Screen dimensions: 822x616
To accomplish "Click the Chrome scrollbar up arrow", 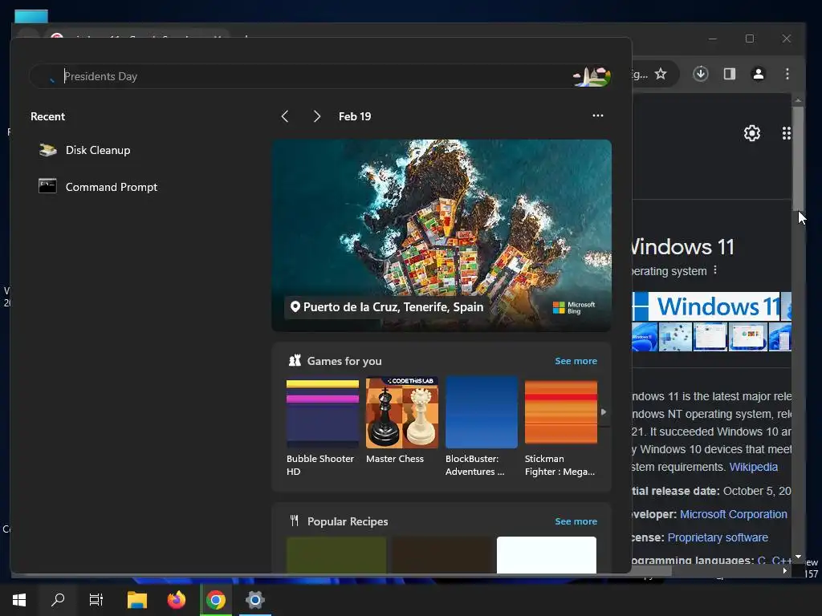I will coord(798,99).
